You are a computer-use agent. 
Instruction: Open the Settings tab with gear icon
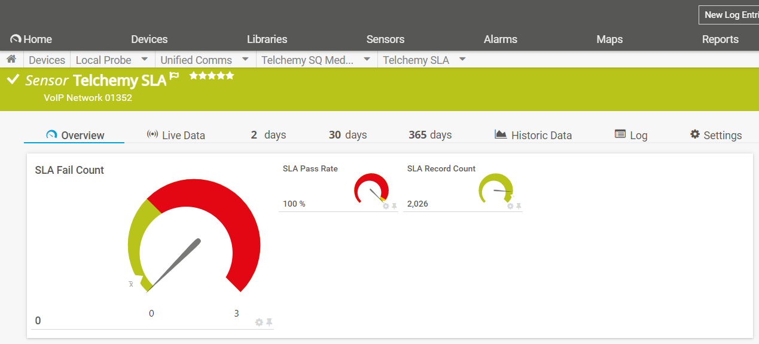(x=715, y=135)
